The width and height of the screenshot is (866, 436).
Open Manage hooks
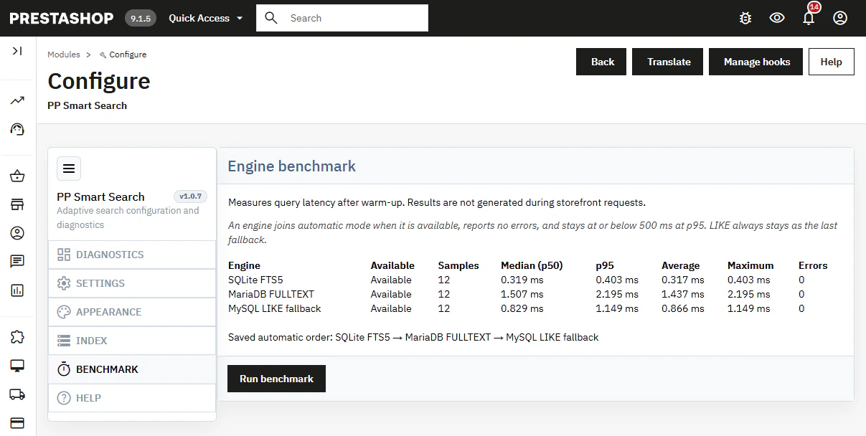tap(756, 62)
